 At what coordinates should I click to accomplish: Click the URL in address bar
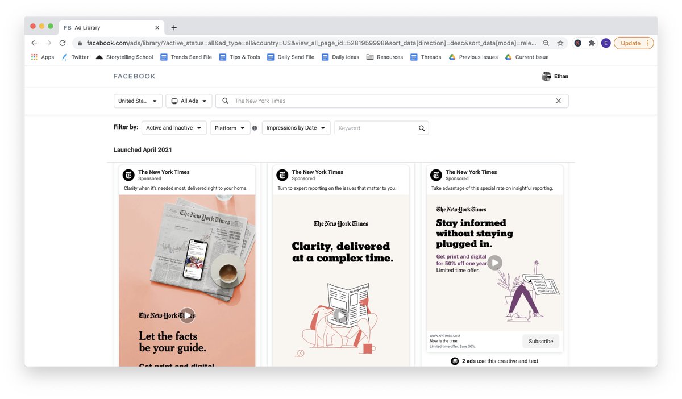click(x=311, y=43)
